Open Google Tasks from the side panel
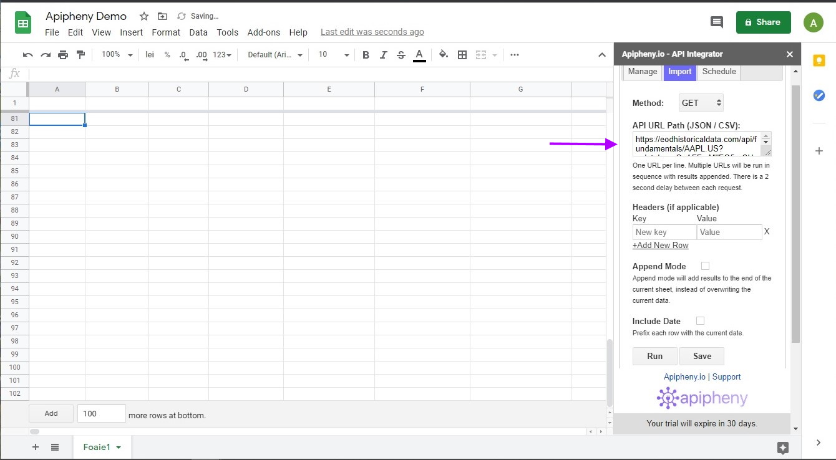This screenshot has width=836, height=460. point(819,95)
